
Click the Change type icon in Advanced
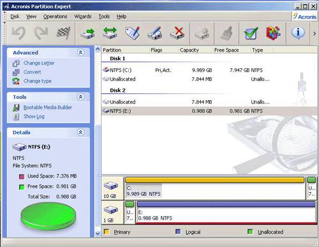pyautogui.click(x=16, y=81)
